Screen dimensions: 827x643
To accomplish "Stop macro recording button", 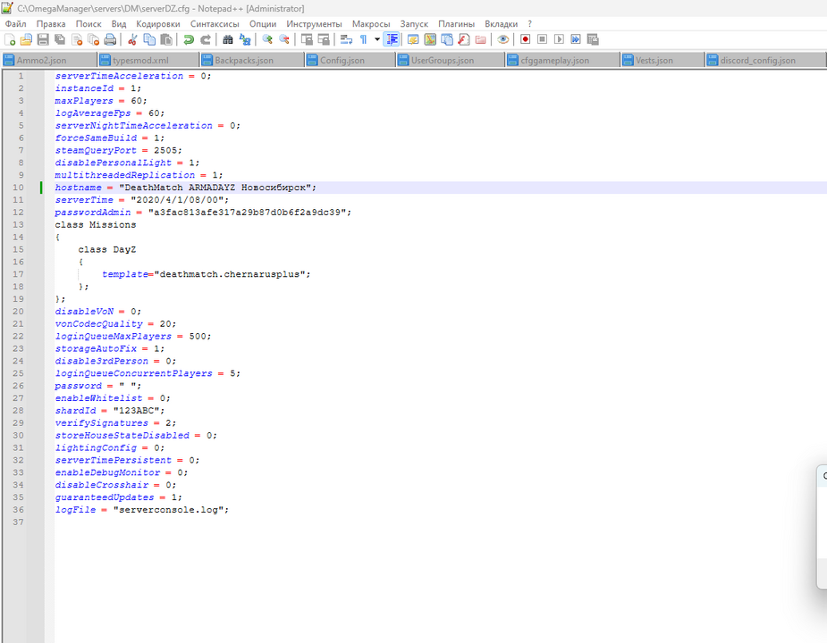I will (542, 39).
